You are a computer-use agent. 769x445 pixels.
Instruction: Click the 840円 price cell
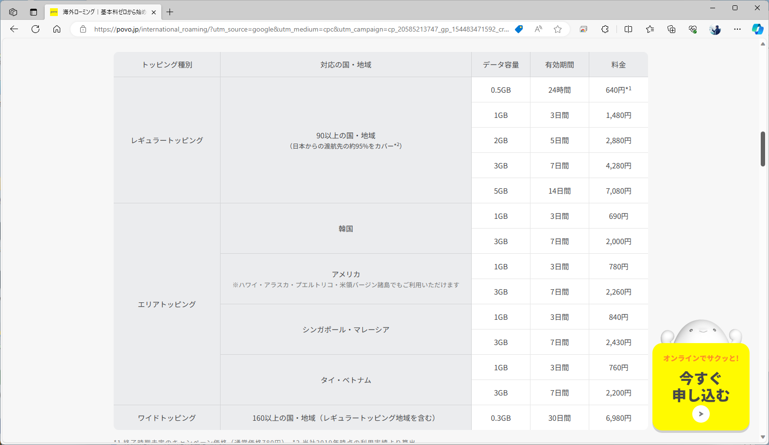coord(618,317)
